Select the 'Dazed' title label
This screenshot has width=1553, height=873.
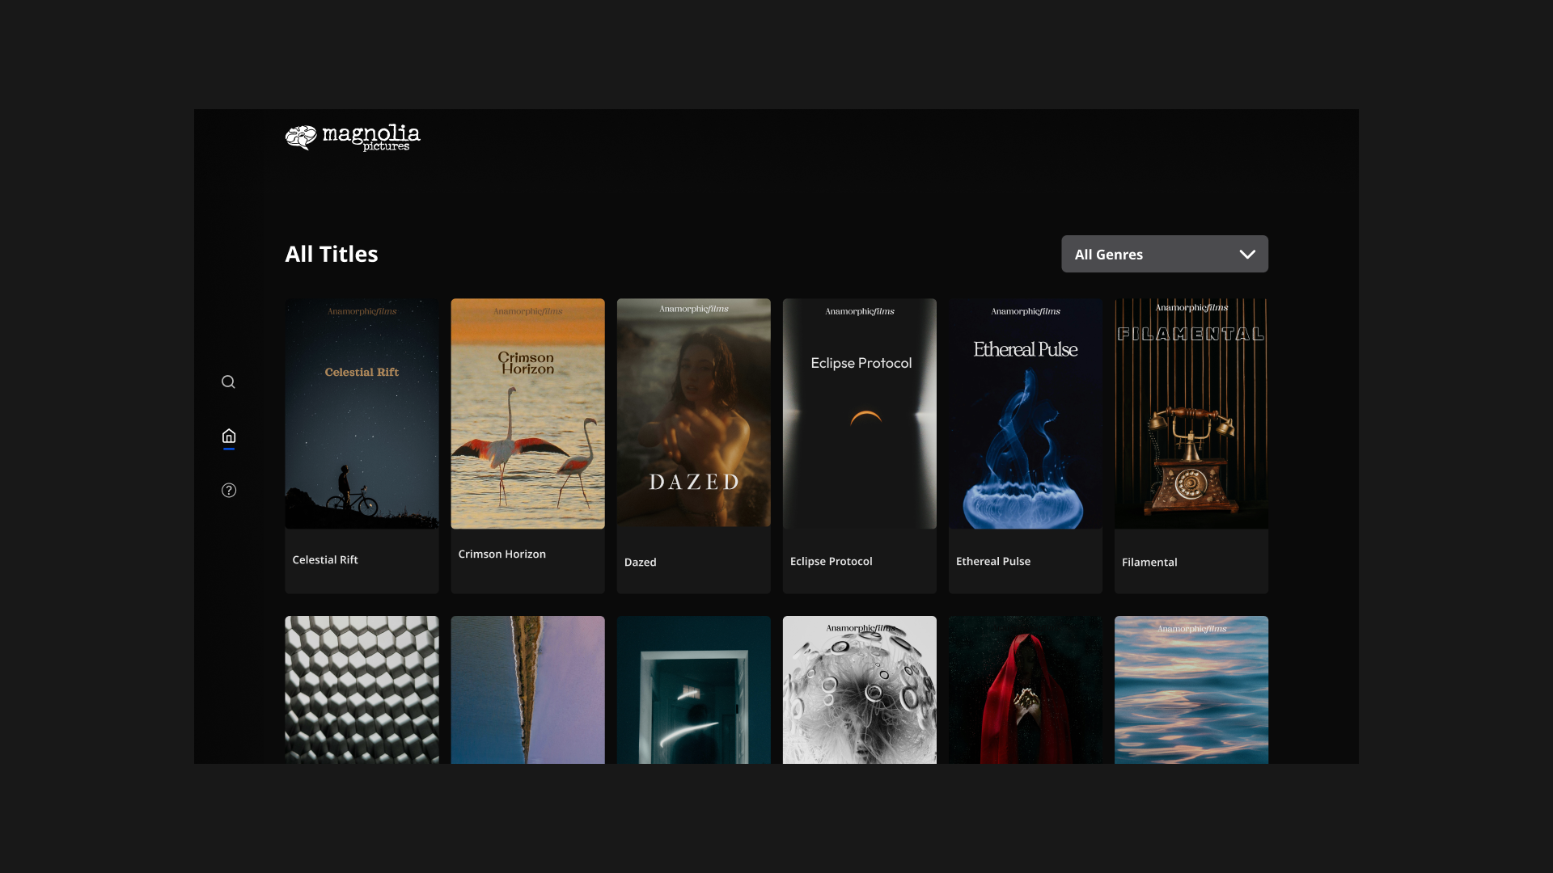(x=640, y=562)
